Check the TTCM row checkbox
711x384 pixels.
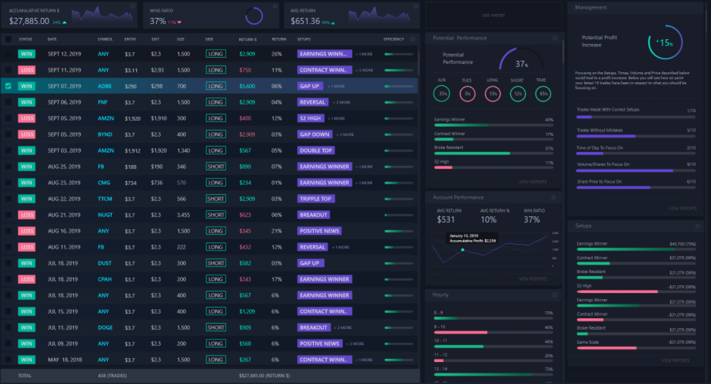click(8, 198)
